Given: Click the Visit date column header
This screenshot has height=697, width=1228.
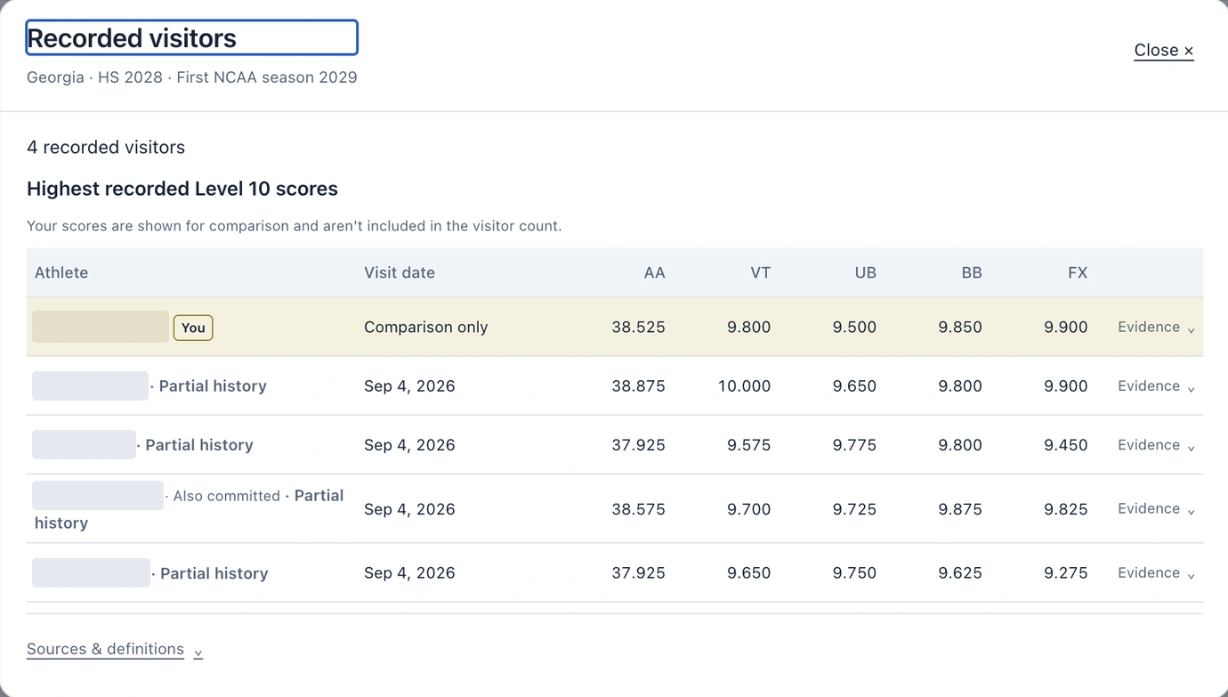Looking at the screenshot, I should pos(400,273).
